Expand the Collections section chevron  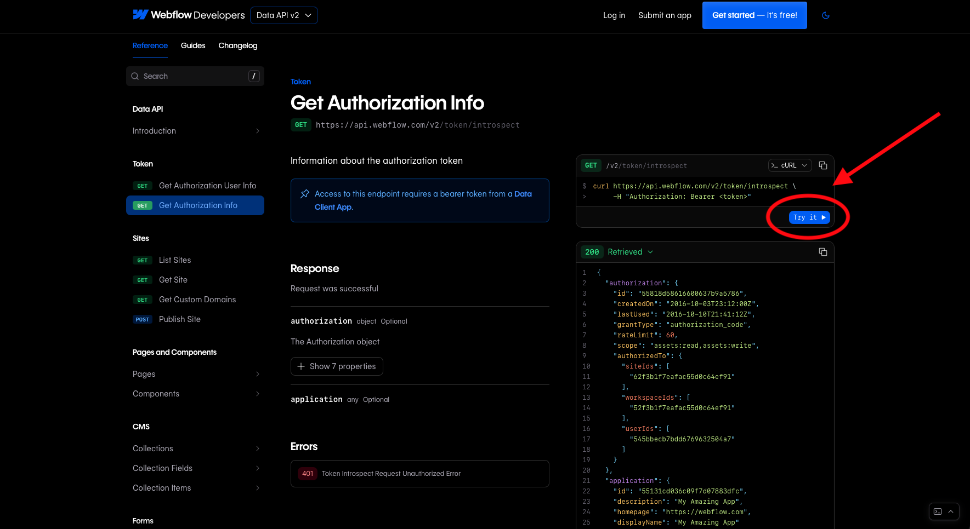pyautogui.click(x=258, y=449)
